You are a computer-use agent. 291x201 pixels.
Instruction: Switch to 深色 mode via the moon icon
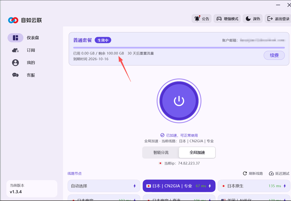coord(248,18)
